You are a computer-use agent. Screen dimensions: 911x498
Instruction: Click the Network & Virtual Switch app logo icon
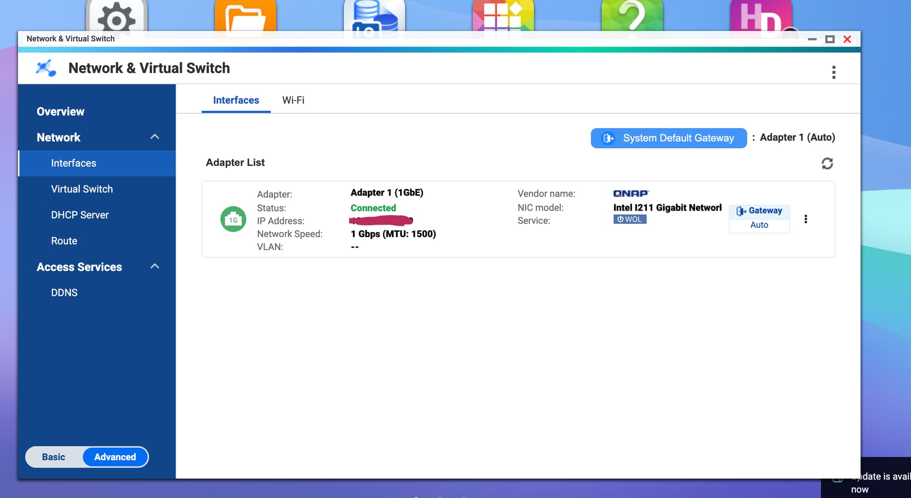(46, 68)
